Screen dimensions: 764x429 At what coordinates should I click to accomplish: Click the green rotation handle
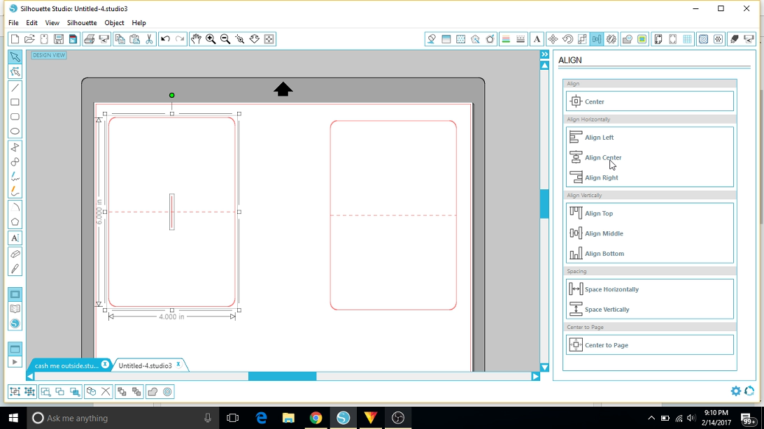(171, 95)
